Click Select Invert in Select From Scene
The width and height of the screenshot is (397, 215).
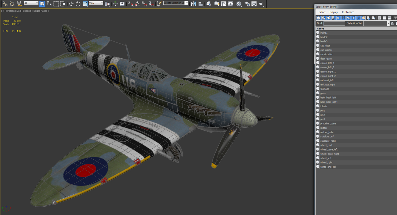pyautogui.click(x=389, y=18)
